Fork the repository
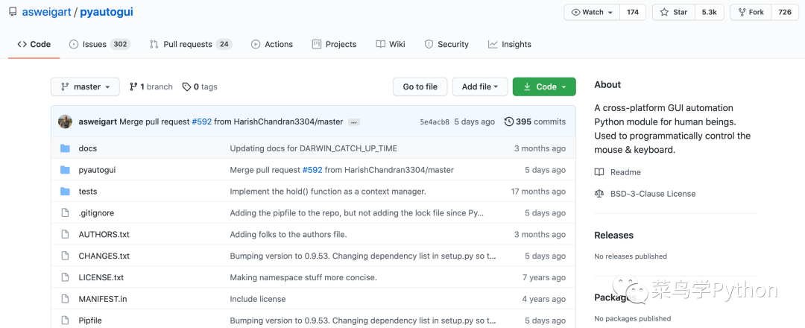 [751, 13]
